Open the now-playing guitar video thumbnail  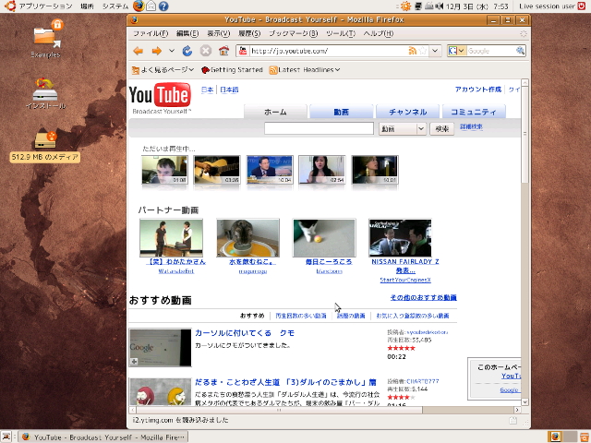click(x=217, y=170)
